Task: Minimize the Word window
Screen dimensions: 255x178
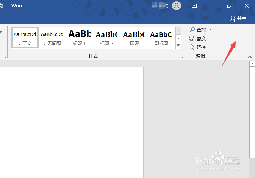Action: [x=211, y=6]
